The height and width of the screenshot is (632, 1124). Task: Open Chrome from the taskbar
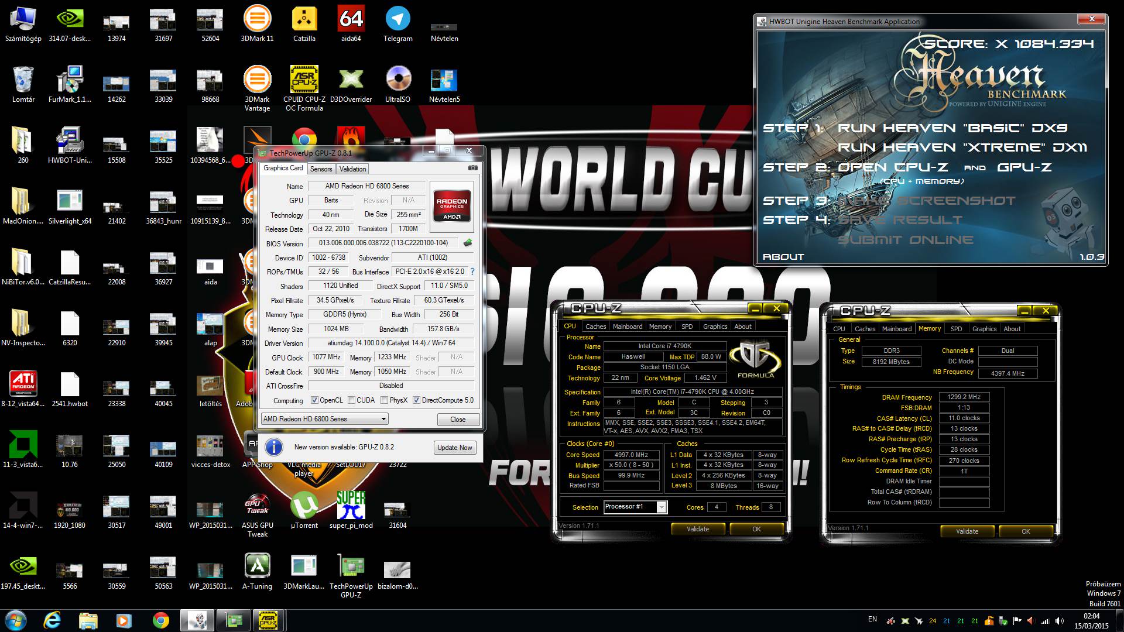point(161,620)
